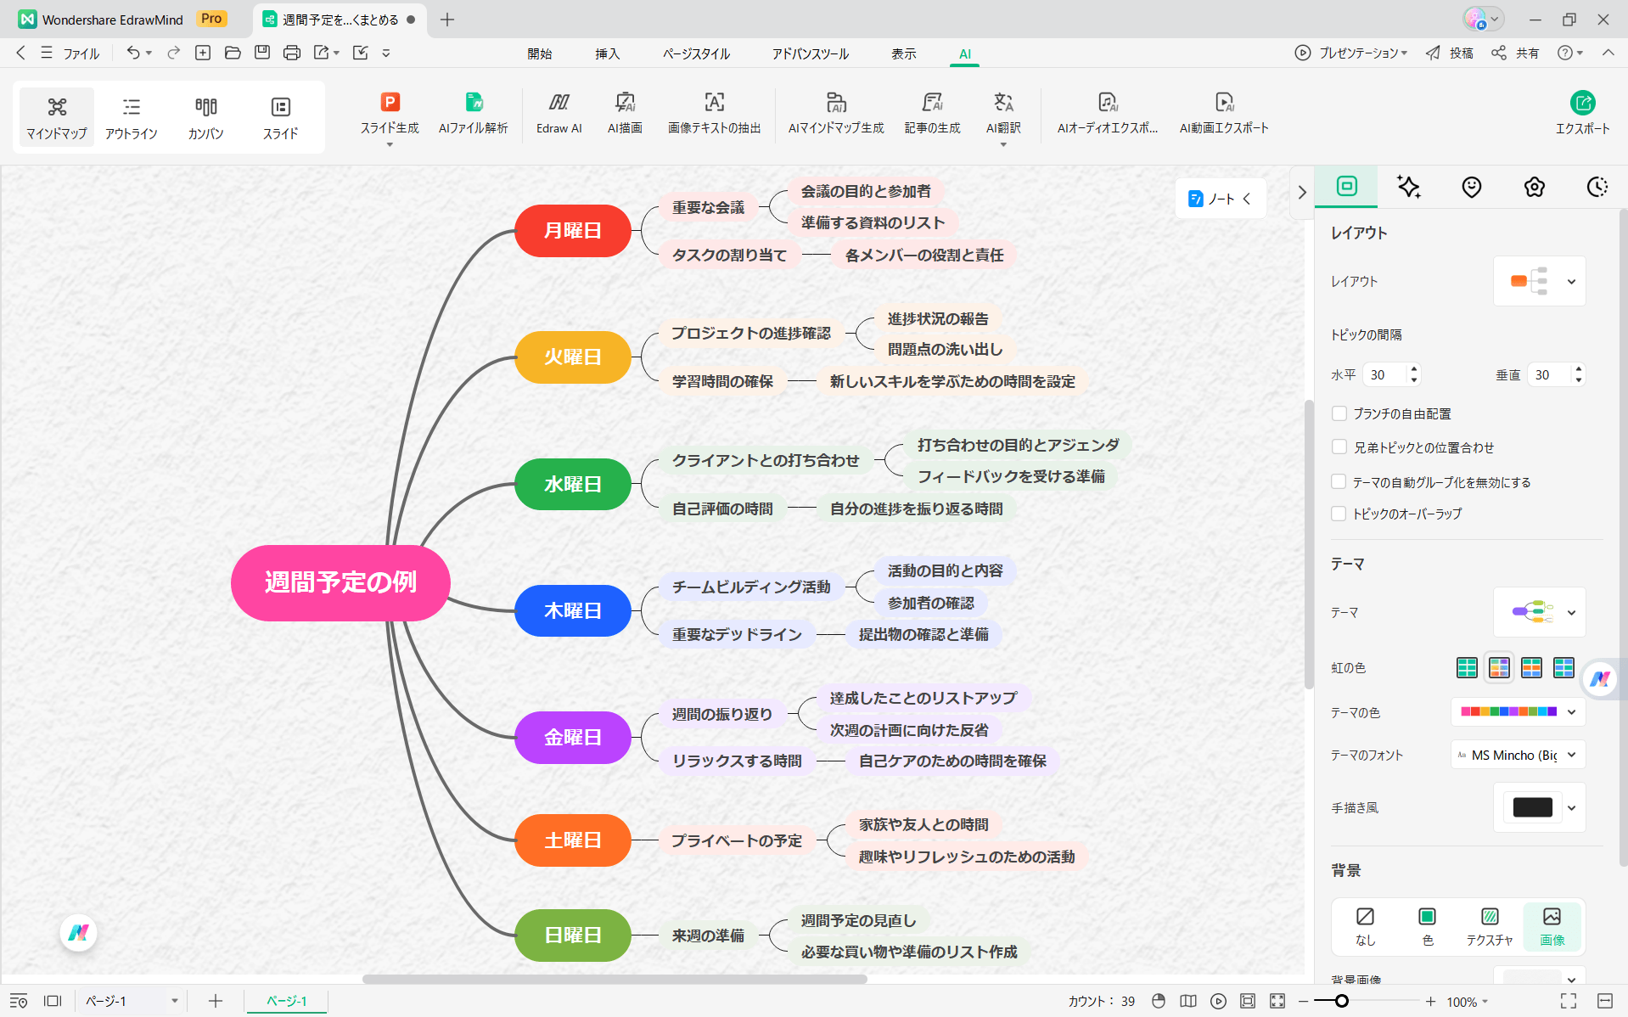Click the 投稿 publish button
1628x1017 pixels.
1450,53
